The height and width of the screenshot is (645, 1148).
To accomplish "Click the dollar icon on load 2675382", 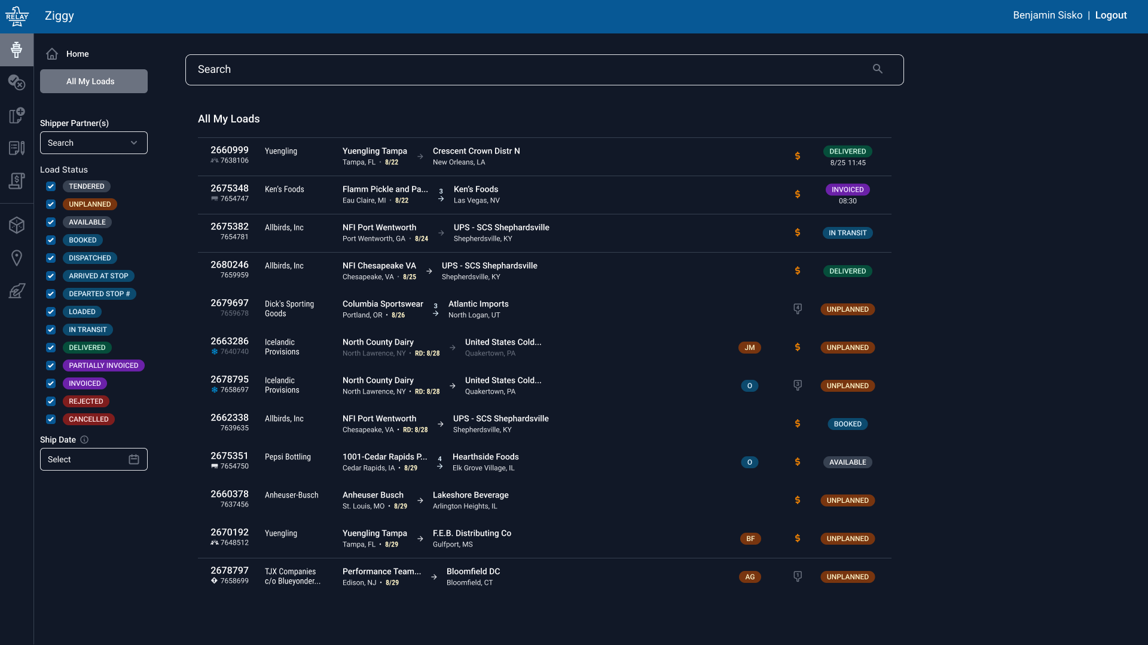I will point(798,233).
